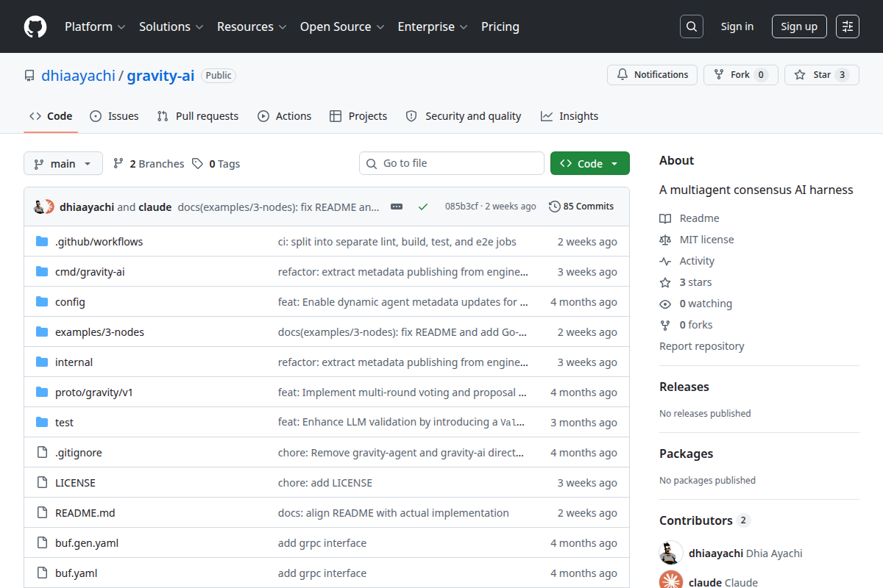Open the dhiaayachi owner link
883x588 pixels.
click(78, 75)
